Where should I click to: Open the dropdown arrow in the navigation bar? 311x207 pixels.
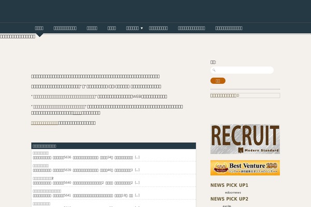point(142,28)
